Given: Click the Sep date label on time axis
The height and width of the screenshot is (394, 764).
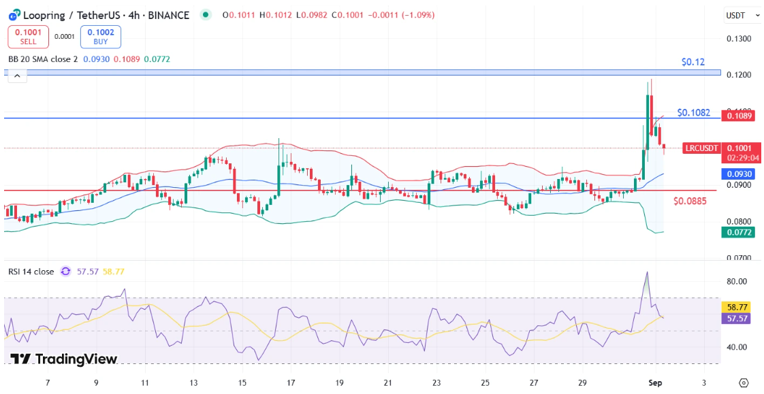Looking at the screenshot, I should pyautogui.click(x=655, y=382).
